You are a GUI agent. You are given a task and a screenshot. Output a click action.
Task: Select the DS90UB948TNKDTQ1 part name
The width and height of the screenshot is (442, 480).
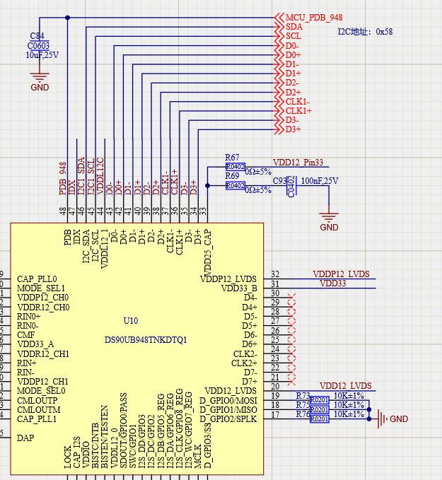tap(146, 340)
